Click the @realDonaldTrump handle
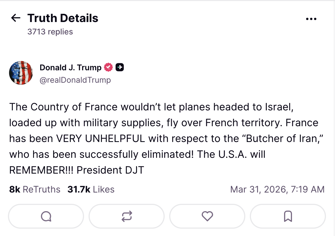The width and height of the screenshot is (335, 236). (75, 80)
